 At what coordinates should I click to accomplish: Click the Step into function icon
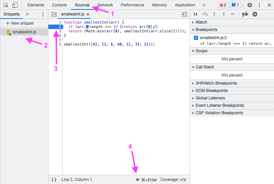[214, 14]
